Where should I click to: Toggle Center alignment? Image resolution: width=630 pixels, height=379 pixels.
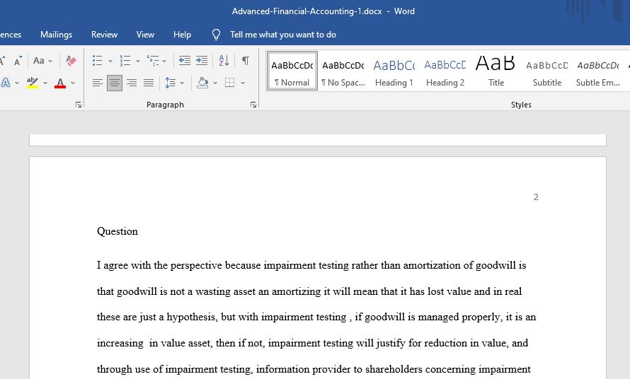[115, 83]
